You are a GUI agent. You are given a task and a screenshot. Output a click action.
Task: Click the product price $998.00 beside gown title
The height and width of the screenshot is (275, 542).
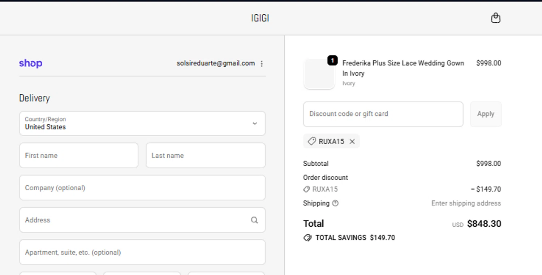pyautogui.click(x=489, y=63)
